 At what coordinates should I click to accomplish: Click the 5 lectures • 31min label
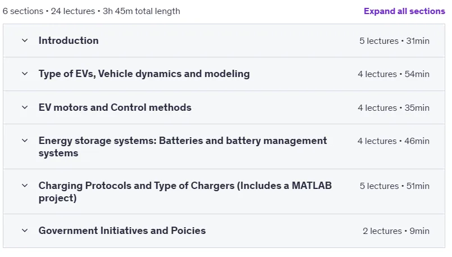coord(394,41)
